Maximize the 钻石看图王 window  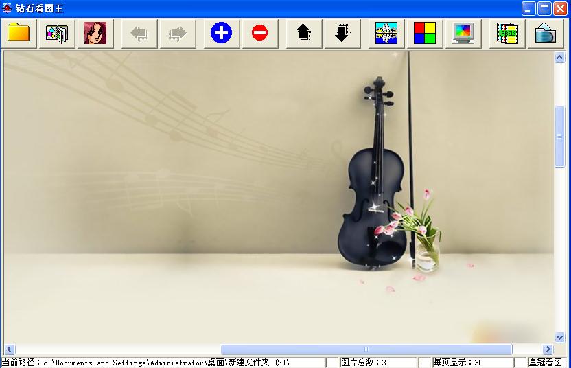pos(544,8)
